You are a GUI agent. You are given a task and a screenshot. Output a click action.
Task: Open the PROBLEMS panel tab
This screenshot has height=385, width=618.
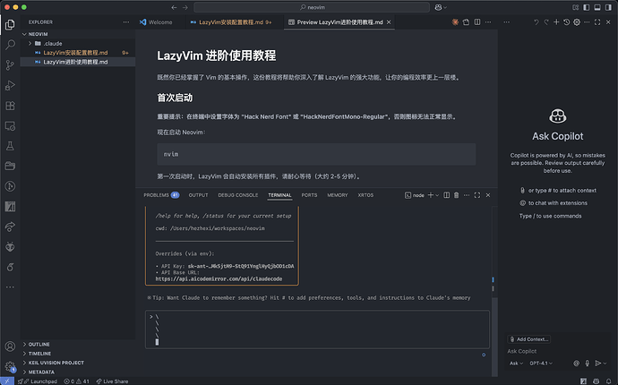161,195
